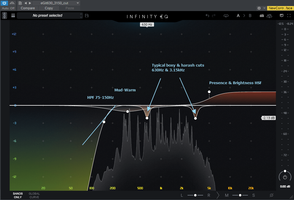Click the L/R balance slider handle
Viewport: 294px width, 200px height.
click(195, 195)
